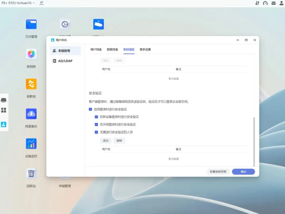Click the greyed 添加 button in upper list
Viewport: 285px width, 214px height.
pyautogui.click(x=106, y=61)
